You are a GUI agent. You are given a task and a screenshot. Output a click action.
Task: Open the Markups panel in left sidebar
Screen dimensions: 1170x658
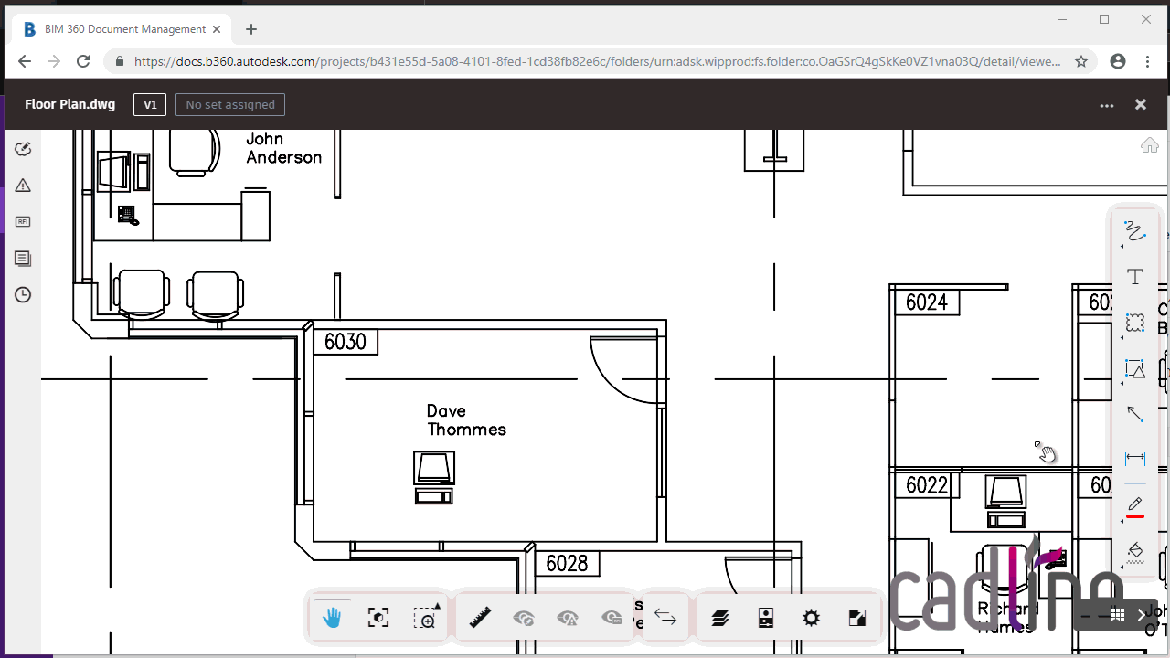coord(23,149)
